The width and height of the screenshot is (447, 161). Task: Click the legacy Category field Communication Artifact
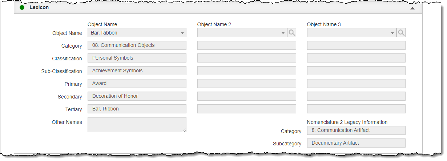pyautogui.click(x=356, y=130)
